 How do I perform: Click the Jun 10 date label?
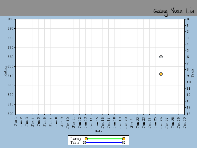68,123
